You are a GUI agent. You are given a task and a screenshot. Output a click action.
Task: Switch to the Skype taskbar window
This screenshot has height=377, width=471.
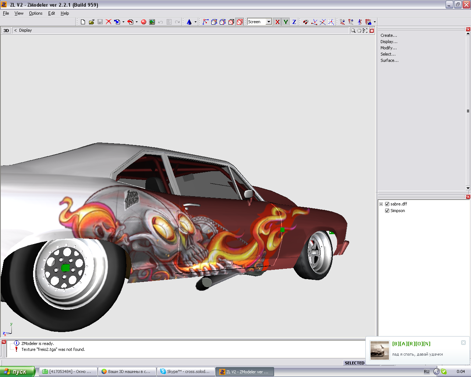coord(185,371)
